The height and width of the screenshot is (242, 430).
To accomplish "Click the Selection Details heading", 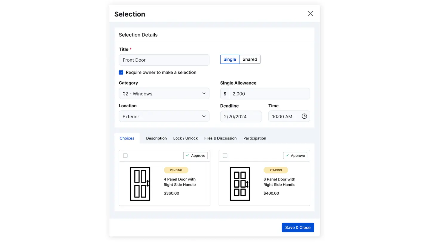I will coord(138,35).
